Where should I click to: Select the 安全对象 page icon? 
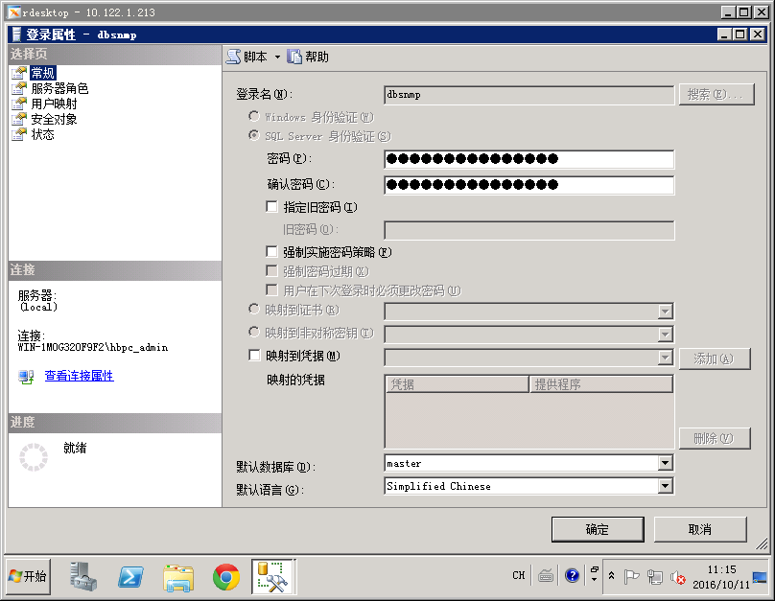tap(19, 119)
